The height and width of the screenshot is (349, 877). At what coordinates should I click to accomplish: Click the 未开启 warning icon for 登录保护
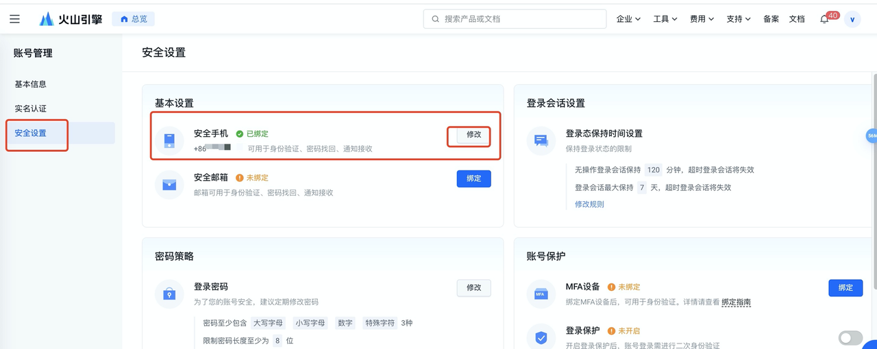tap(611, 331)
